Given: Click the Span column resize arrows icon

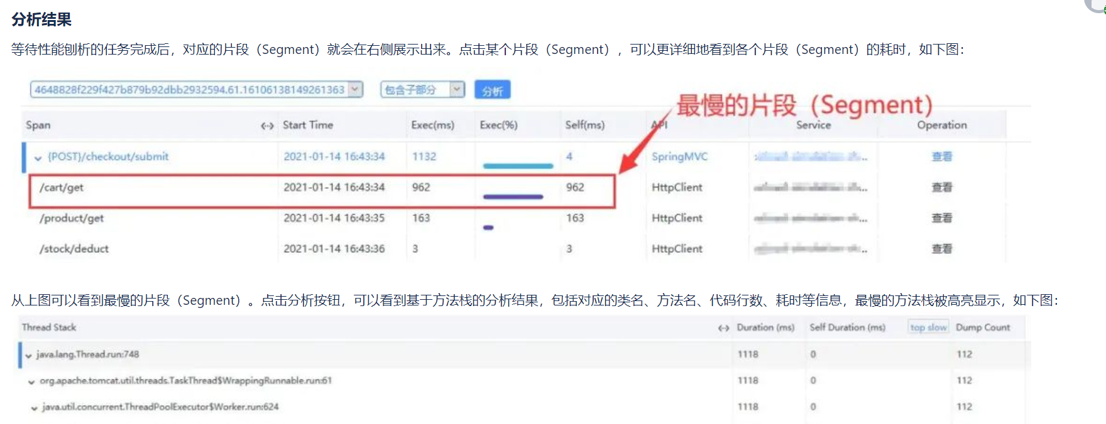Looking at the screenshot, I should point(267,125).
